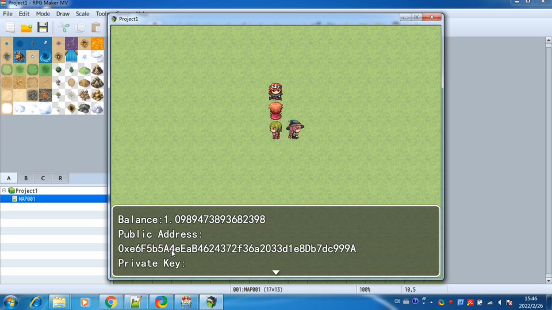Click the red-haired character sprite
552x310 pixels.
pyautogui.click(x=275, y=111)
